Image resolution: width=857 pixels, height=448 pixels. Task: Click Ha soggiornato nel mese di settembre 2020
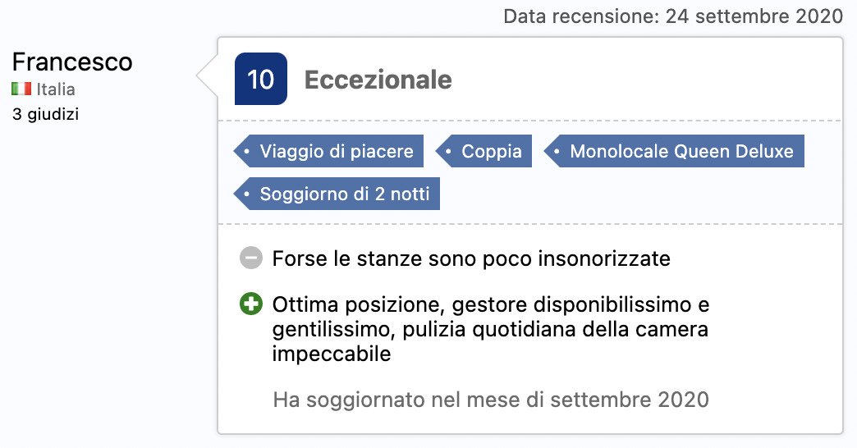pyautogui.click(x=491, y=400)
